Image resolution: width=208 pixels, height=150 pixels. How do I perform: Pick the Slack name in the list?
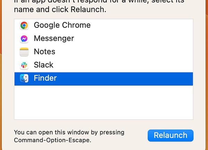point(43,65)
